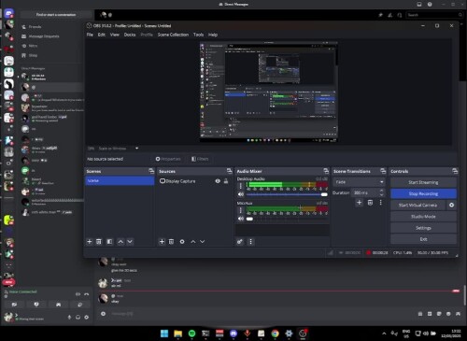Toggle Discord camera button in voice panel

coord(14,305)
